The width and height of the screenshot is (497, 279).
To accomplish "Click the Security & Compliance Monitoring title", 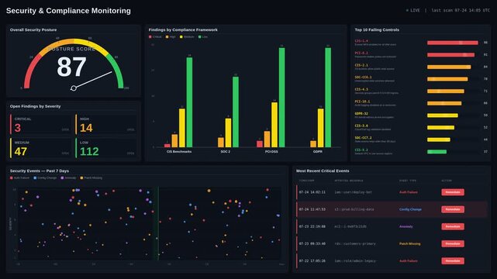I will tap(68, 10).
